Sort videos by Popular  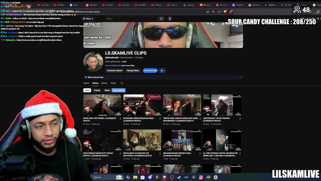coord(97,90)
